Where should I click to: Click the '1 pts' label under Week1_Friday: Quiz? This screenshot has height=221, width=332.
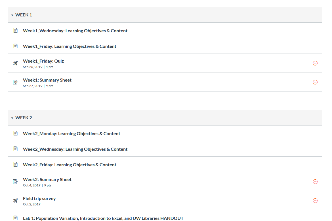click(x=50, y=67)
